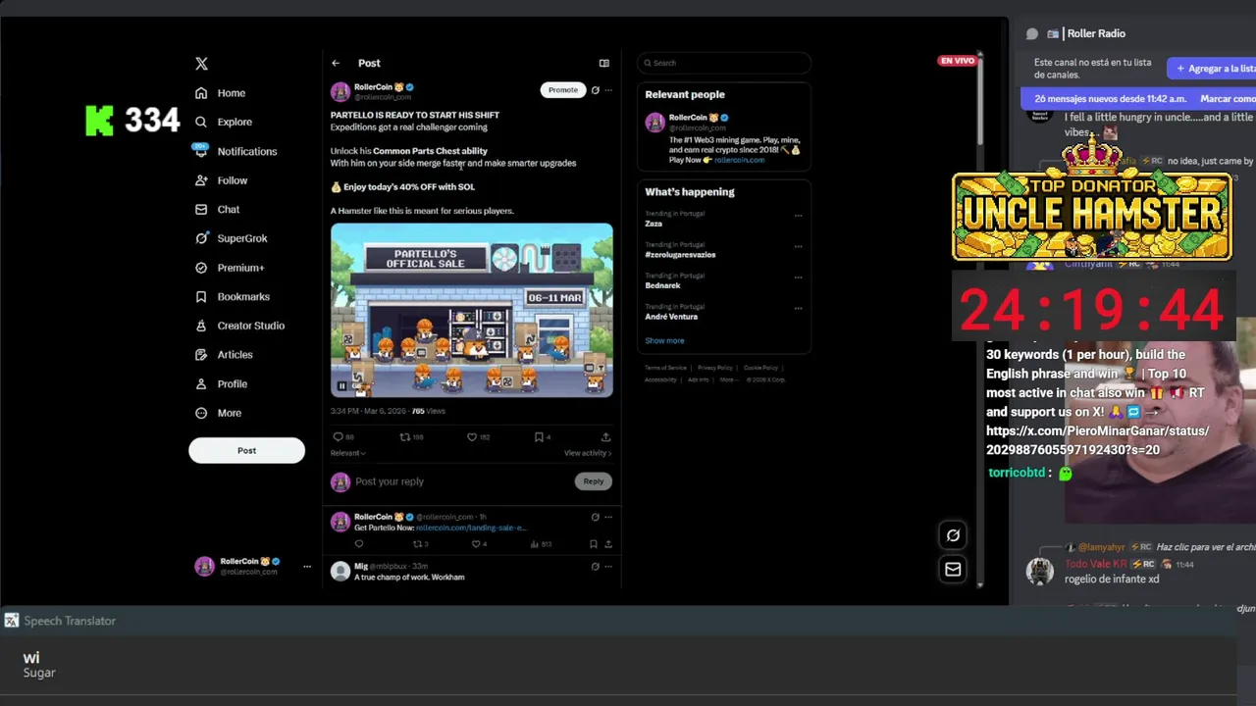Viewport: 1256px width, 706px height.
Task: Click Marcar como leído banner in Discord
Action: point(1227,99)
